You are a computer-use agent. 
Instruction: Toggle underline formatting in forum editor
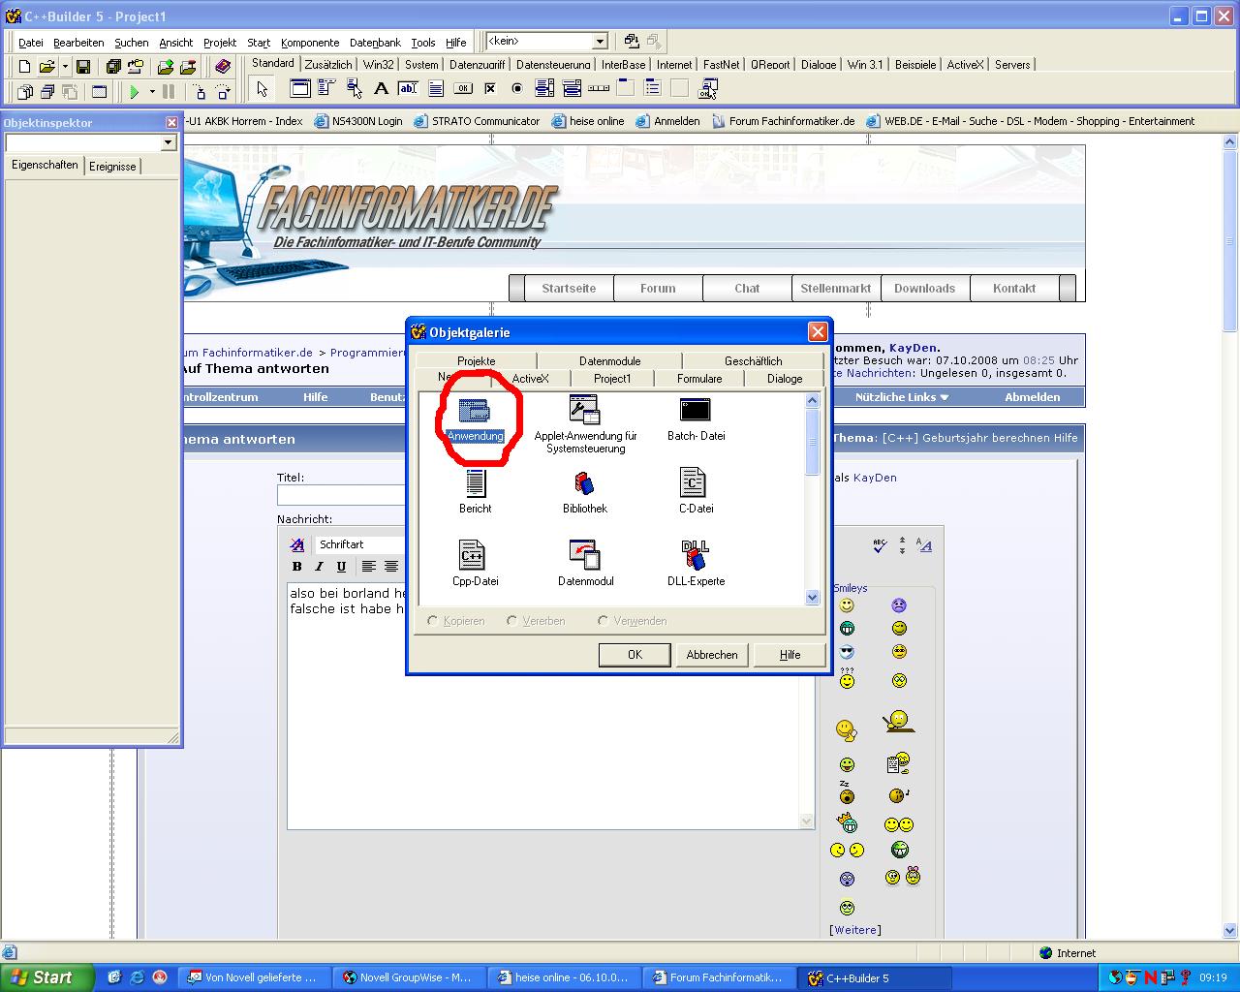coord(341,567)
